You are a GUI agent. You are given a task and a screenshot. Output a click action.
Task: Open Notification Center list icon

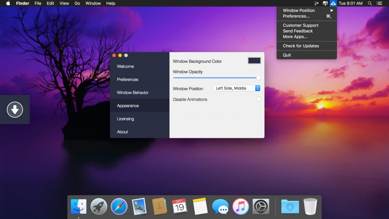(379, 3)
